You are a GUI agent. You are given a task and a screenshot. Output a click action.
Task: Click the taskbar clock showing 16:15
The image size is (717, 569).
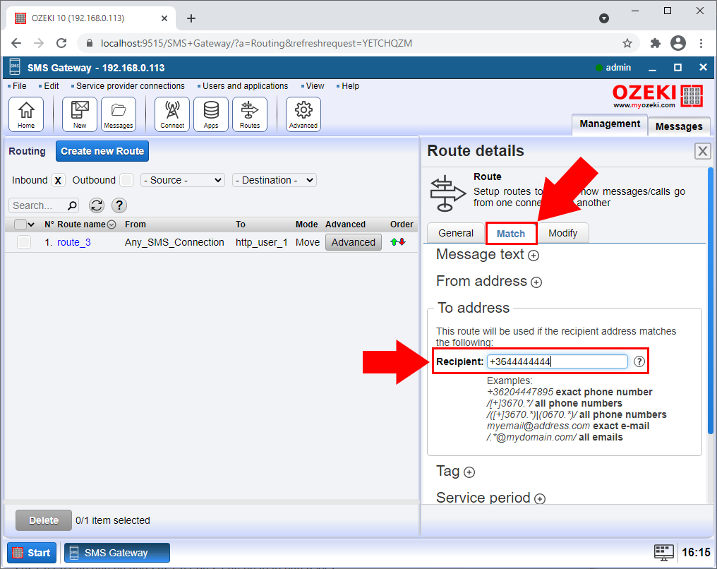tap(696, 553)
